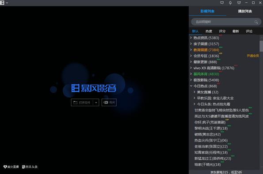Select the 热度 sort tab
263x174 pixels.
click(209, 31)
